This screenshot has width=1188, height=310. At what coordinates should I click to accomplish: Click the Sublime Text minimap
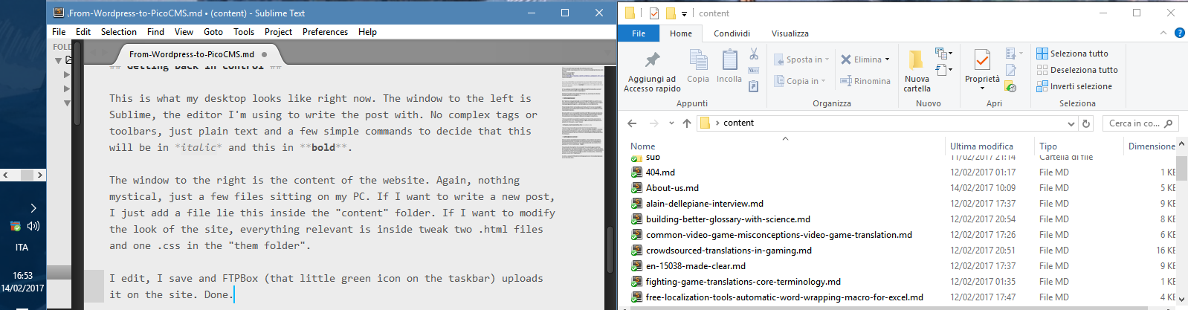click(582, 112)
